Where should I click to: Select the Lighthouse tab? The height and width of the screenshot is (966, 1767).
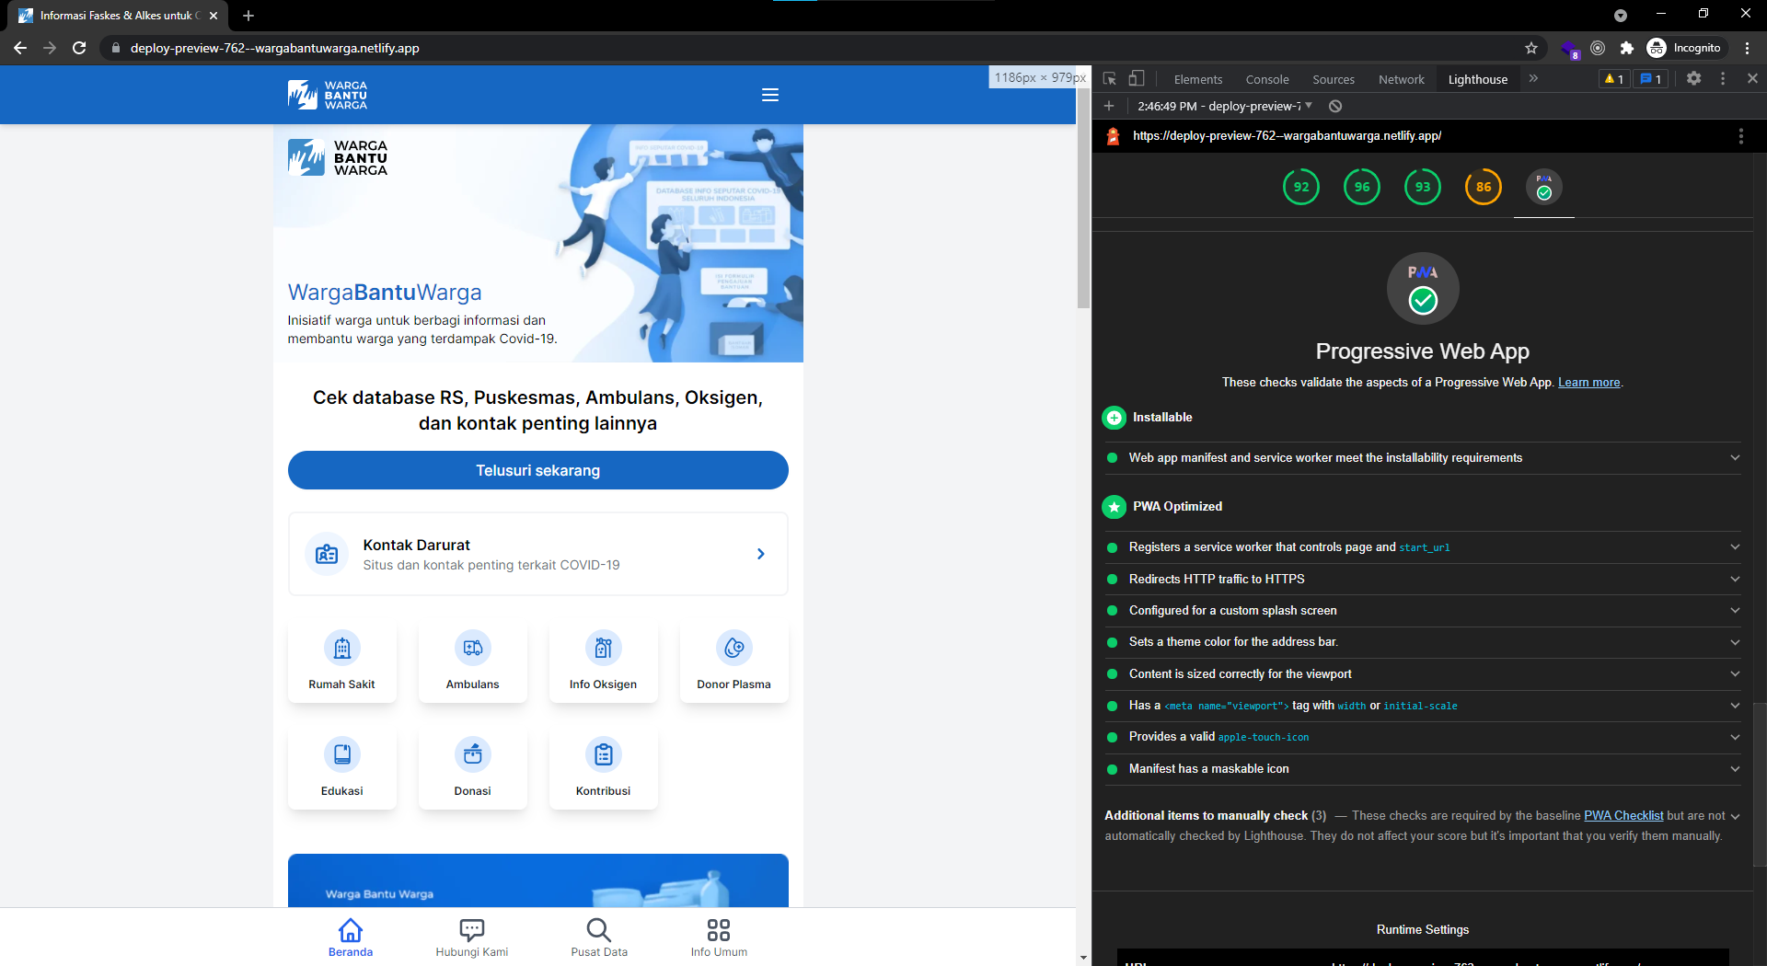(x=1478, y=79)
